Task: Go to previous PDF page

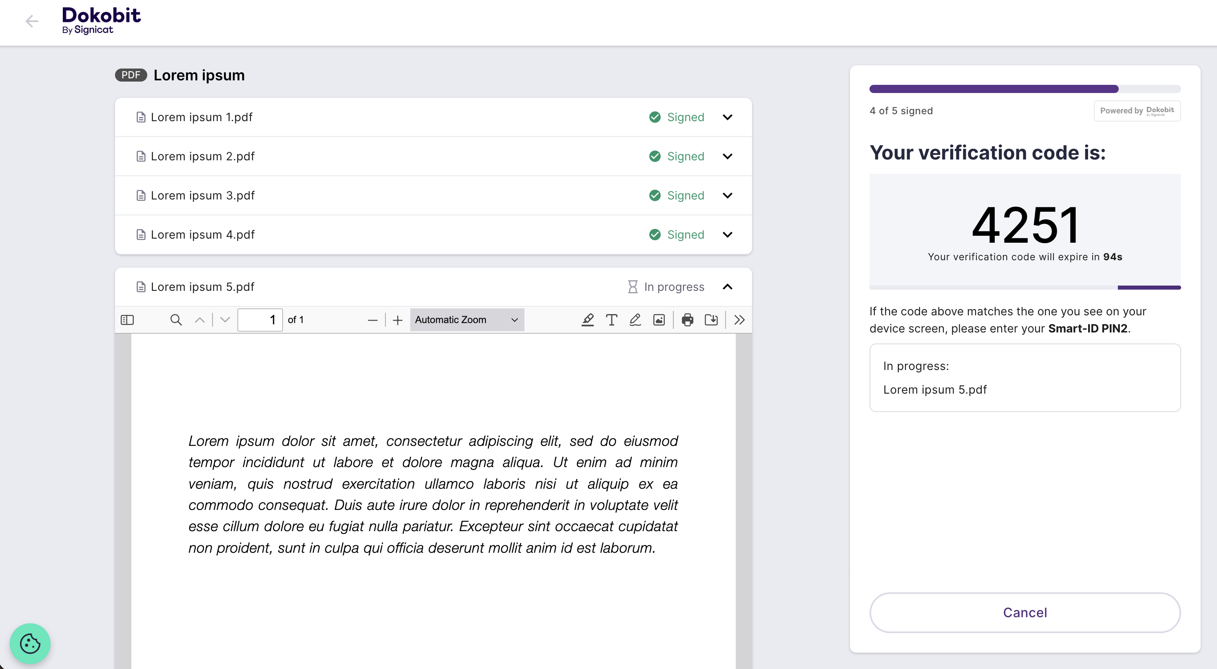Action: pos(200,320)
